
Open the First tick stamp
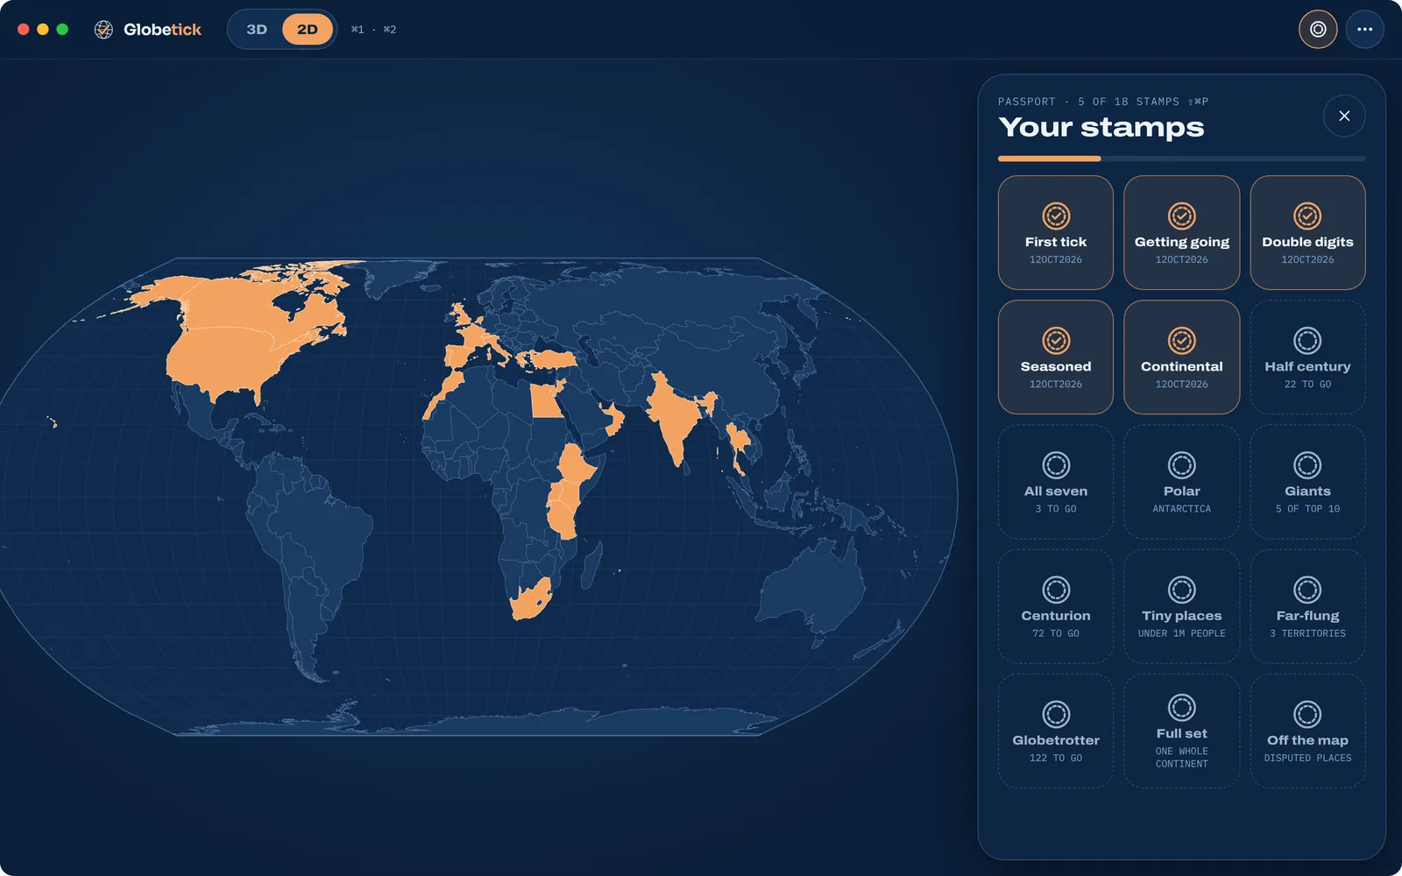click(x=1056, y=232)
